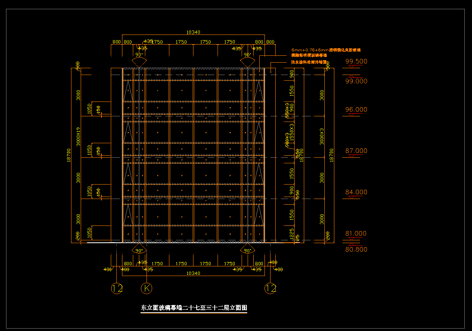Click the drawing title text at bottom
This screenshot has width=472, height=331.
[x=194, y=308]
